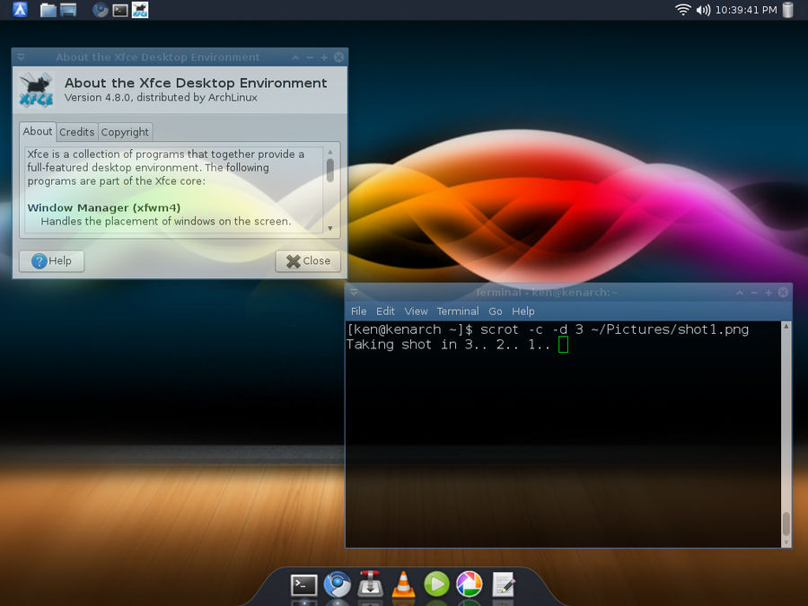
Task: Maximize the Terminal window
Action: click(x=768, y=292)
